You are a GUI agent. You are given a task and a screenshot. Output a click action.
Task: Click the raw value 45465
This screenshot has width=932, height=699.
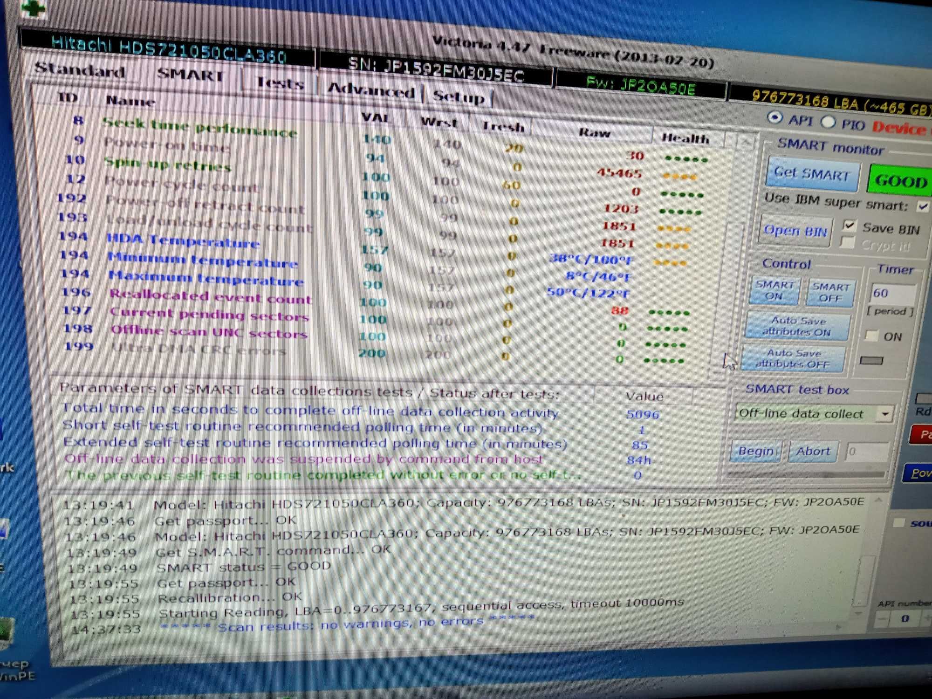point(619,173)
